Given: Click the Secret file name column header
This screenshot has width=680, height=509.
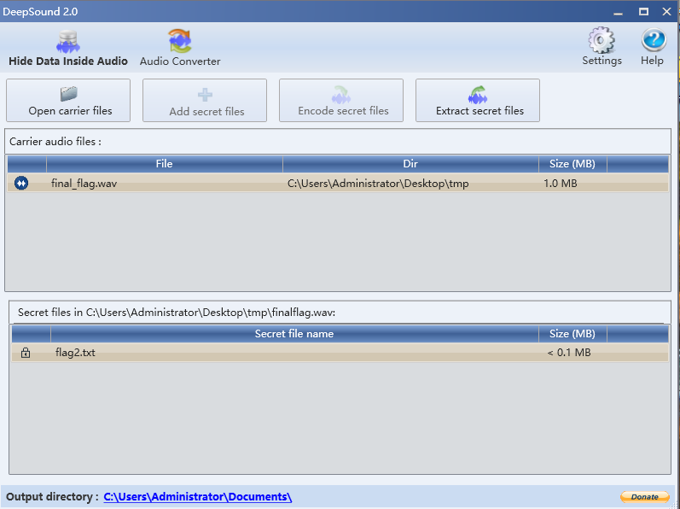Looking at the screenshot, I should [x=294, y=334].
